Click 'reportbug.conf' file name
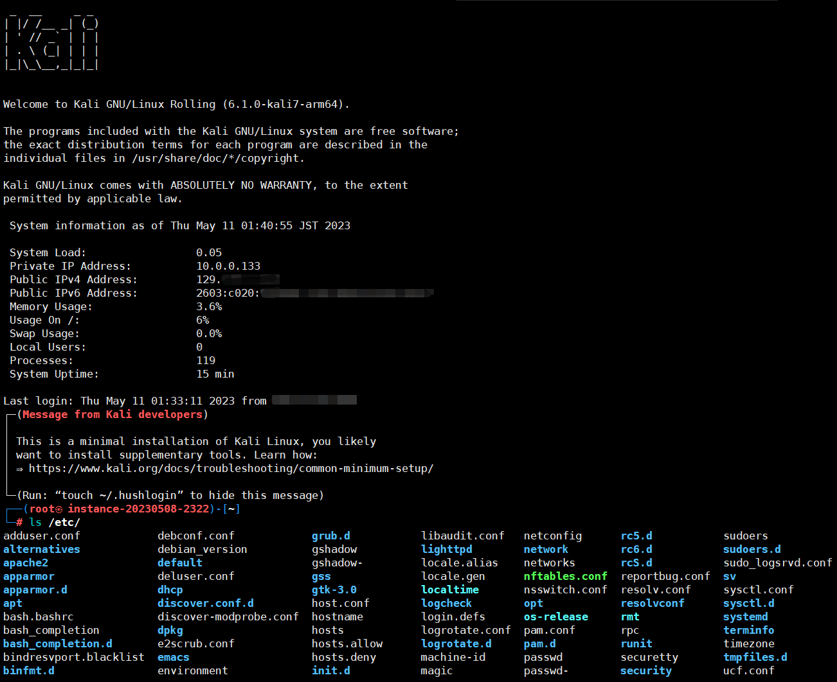837x682 pixels. point(665,576)
